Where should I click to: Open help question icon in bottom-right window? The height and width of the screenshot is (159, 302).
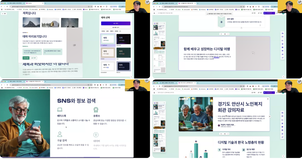click(x=283, y=156)
